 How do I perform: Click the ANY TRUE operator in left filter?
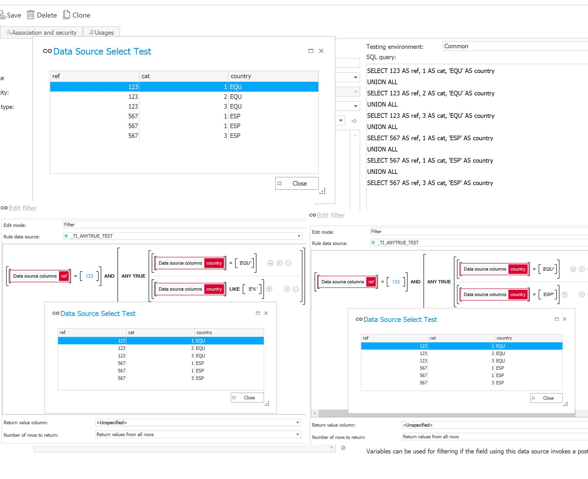tap(133, 276)
